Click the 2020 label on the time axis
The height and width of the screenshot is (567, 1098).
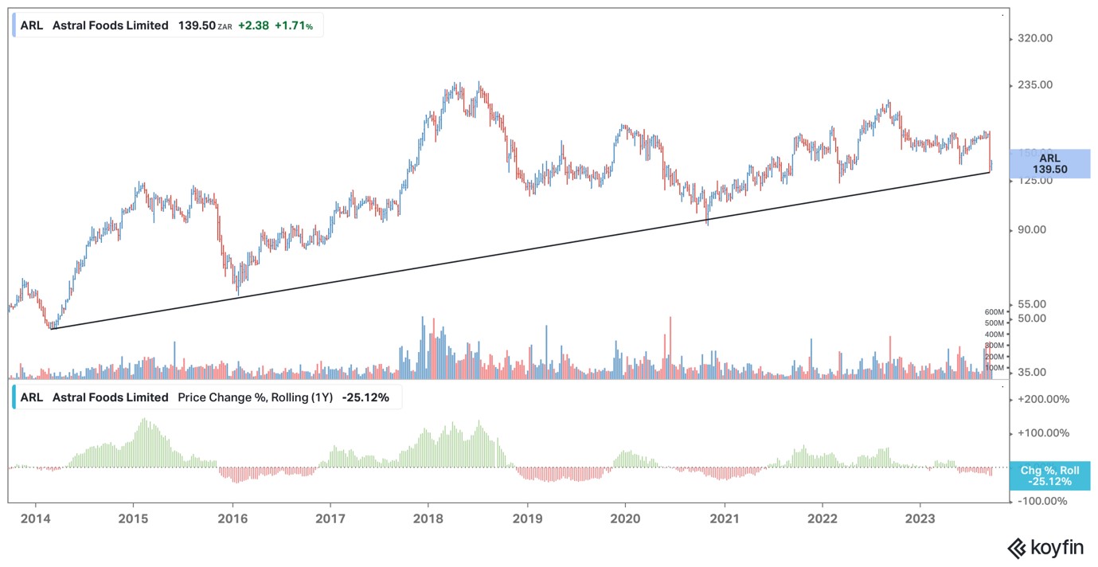(625, 520)
